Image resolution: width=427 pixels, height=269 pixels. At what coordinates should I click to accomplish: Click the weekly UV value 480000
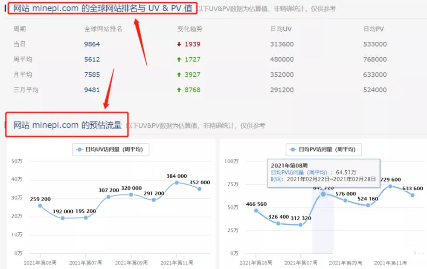pos(282,59)
